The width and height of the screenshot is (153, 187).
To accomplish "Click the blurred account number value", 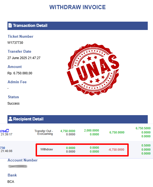I will click(x=18, y=166).
